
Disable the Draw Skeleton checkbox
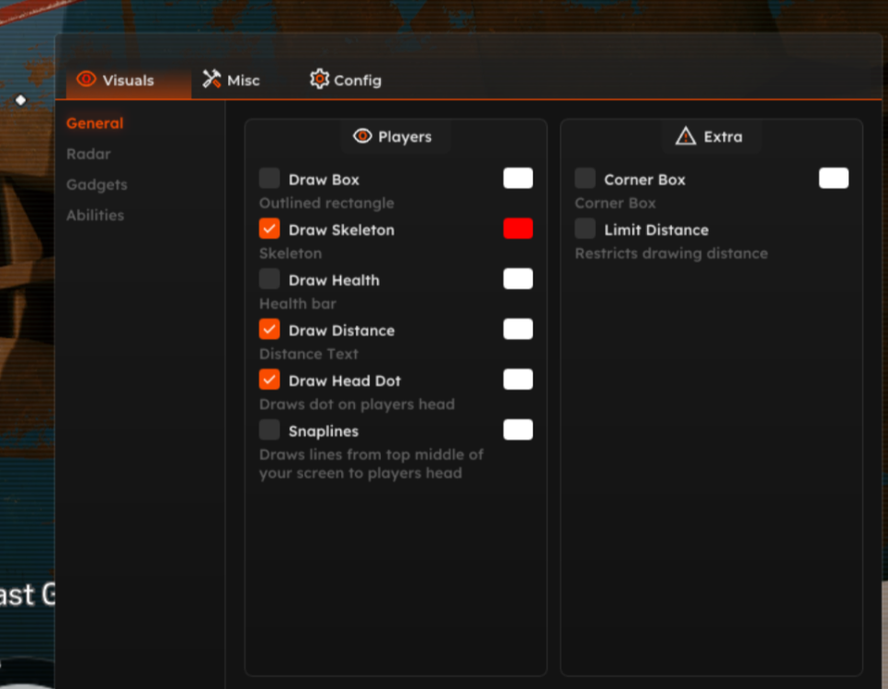tap(269, 229)
